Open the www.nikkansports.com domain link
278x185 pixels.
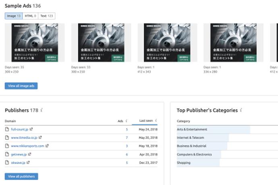coord(28,146)
